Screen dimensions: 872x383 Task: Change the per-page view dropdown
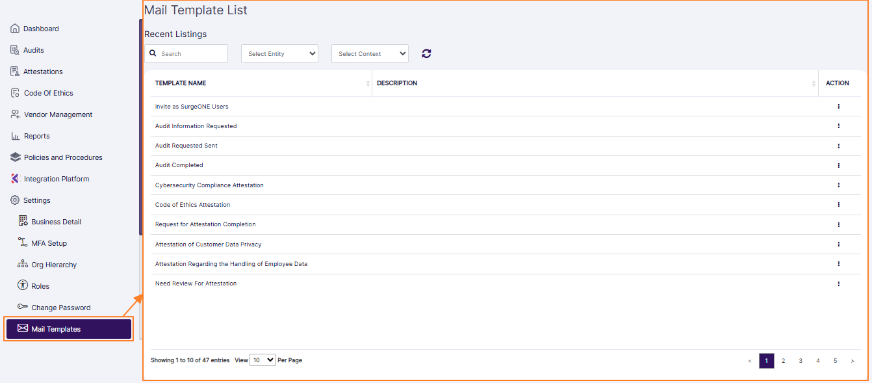[263, 360]
